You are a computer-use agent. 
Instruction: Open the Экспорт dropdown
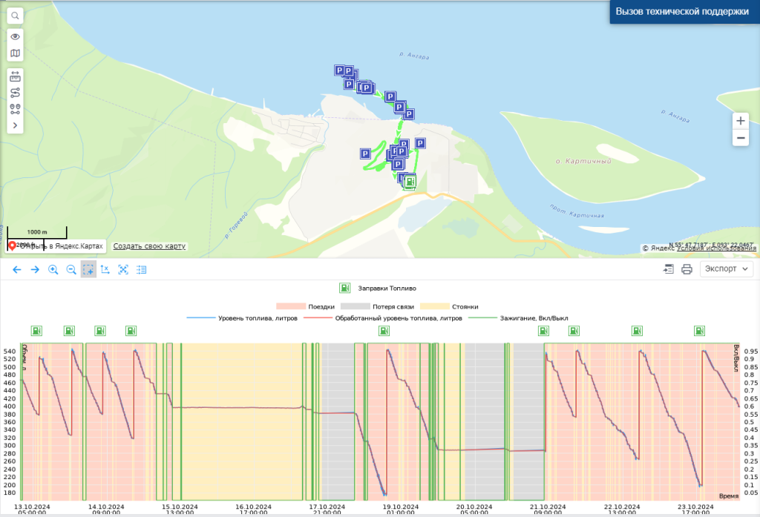click(x=726, y=269)
